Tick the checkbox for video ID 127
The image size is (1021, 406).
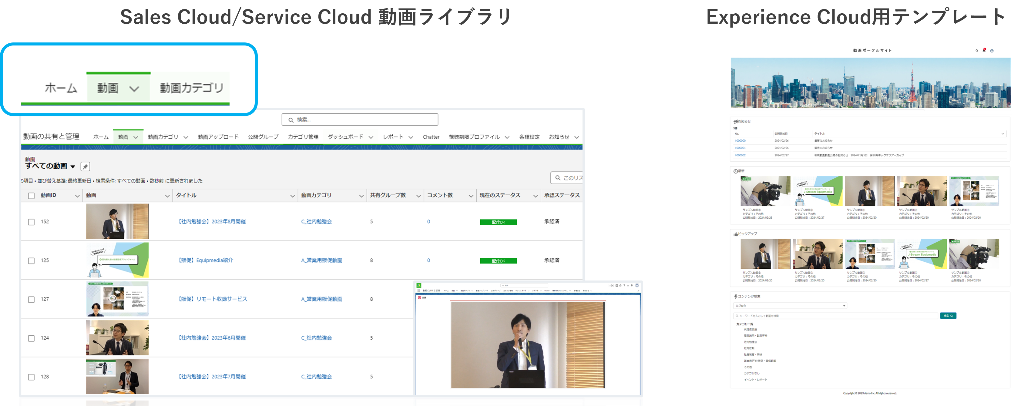click(x=31, y=300)
